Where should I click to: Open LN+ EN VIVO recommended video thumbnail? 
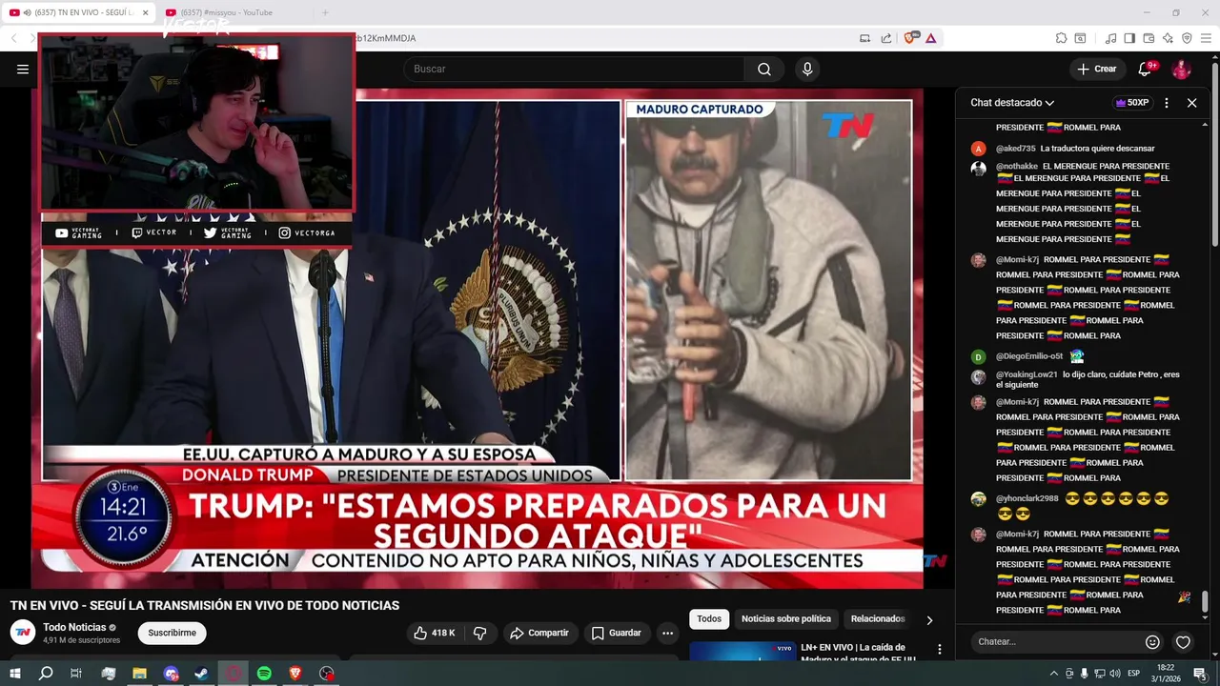tap(742, 652)
